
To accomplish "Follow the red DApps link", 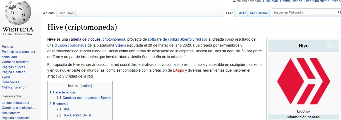I will [178, 70].
